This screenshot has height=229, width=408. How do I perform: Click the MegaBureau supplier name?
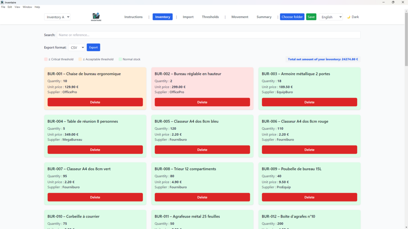pyautogui.click(x=72, y=139)
